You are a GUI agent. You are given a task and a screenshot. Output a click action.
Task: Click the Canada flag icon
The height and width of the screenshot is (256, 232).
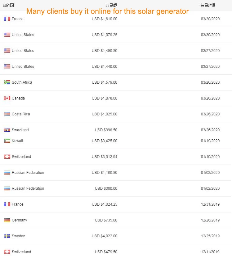[x=7, y=98]
